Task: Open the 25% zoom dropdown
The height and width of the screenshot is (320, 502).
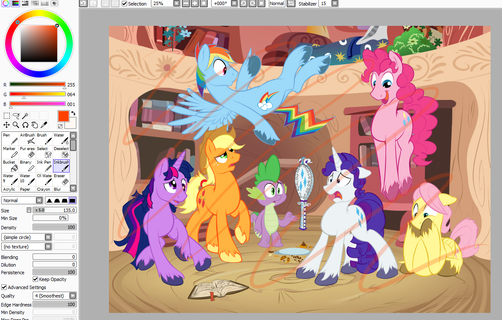Action: point(176,3)
